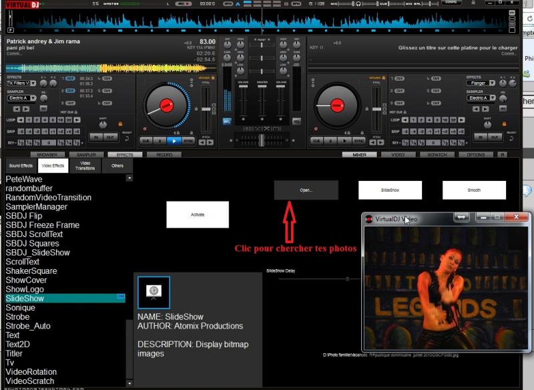Nudge left deck pitch down arrow

click(202, 142)
